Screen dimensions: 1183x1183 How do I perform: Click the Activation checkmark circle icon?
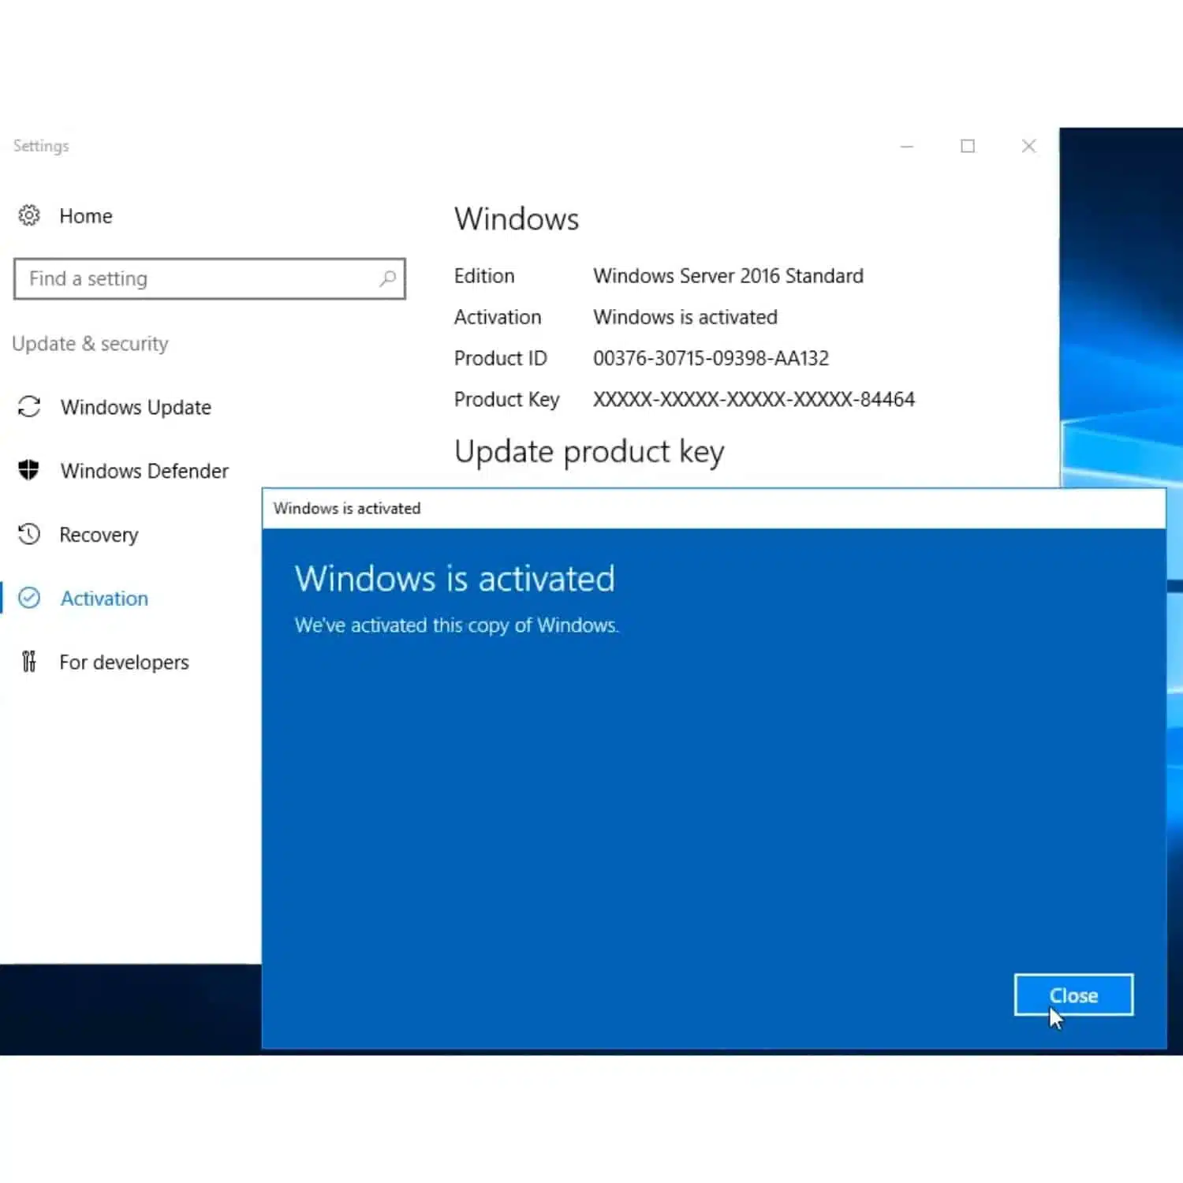click(29, 598)
